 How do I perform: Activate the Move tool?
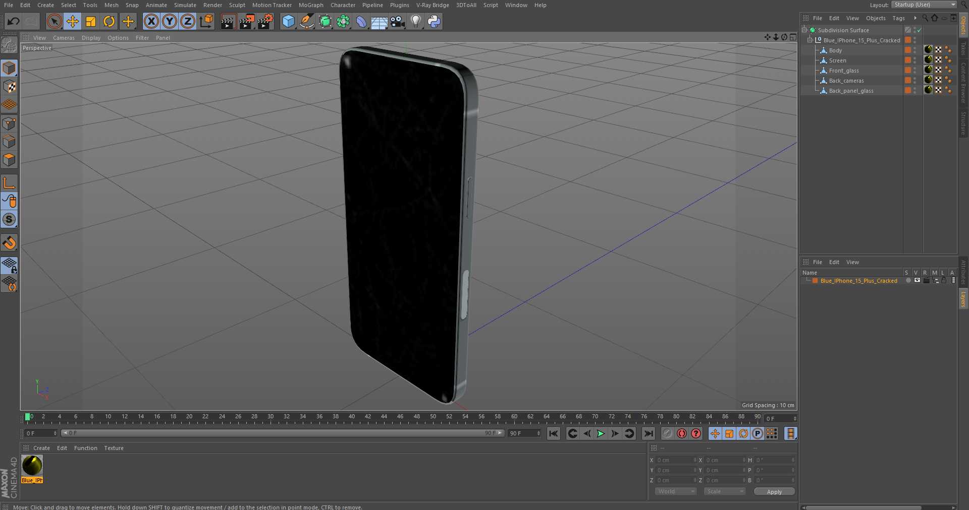pyautogui.click(x=72, y=21)
